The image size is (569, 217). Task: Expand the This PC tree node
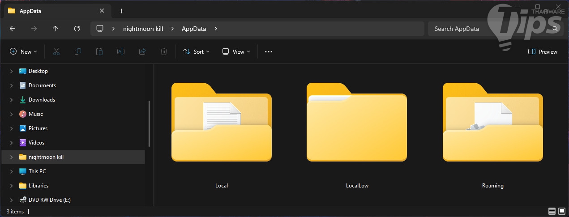pos(11,171)
